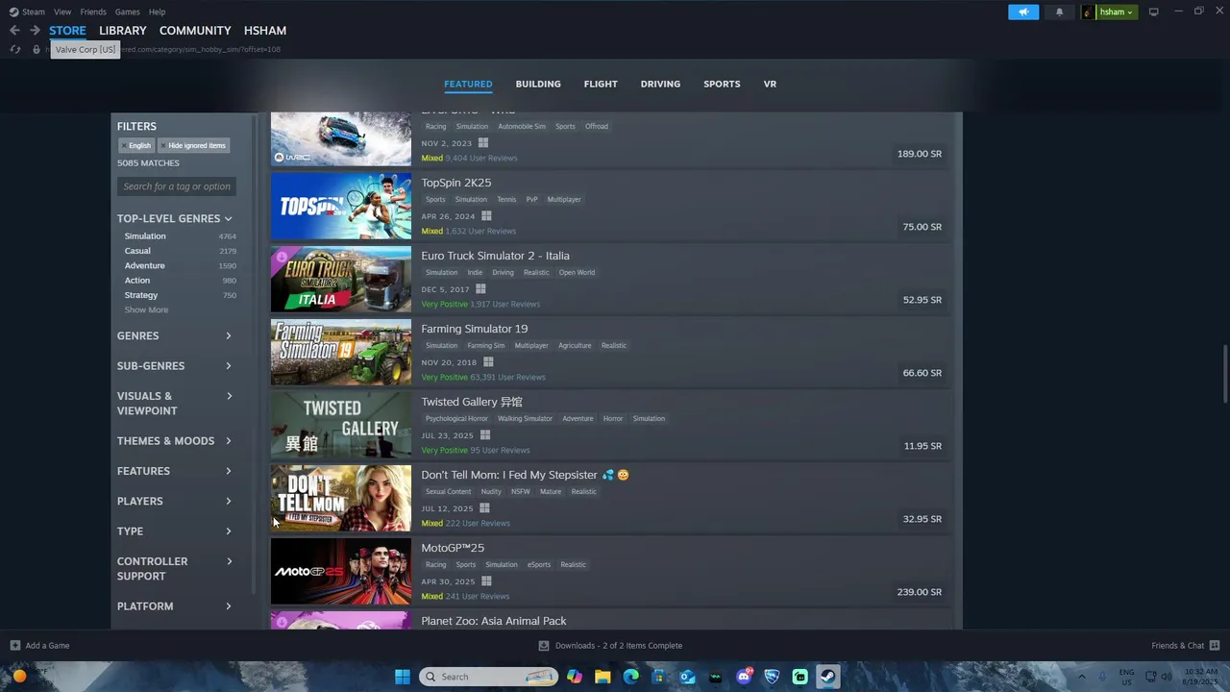
Task: Expand the Genres filter section
Action: (175, 335)
